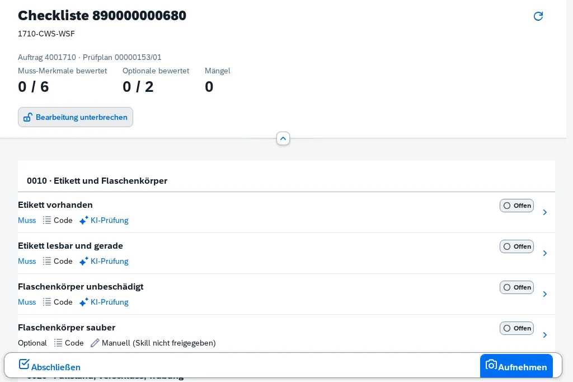This screenshot has width=573, height=382.
Task: Click Bearbeitung unterbrechen button
Action: pyautogui.click(x=76, y=117)
